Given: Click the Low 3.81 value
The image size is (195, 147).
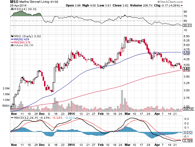Looking at the screenshot, I should pyautogui.click(x=104, y=6).
